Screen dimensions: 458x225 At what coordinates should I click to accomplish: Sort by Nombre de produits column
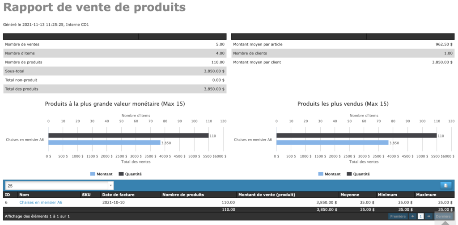coord(183,195)
